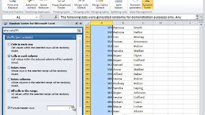Select column C header

143,23
